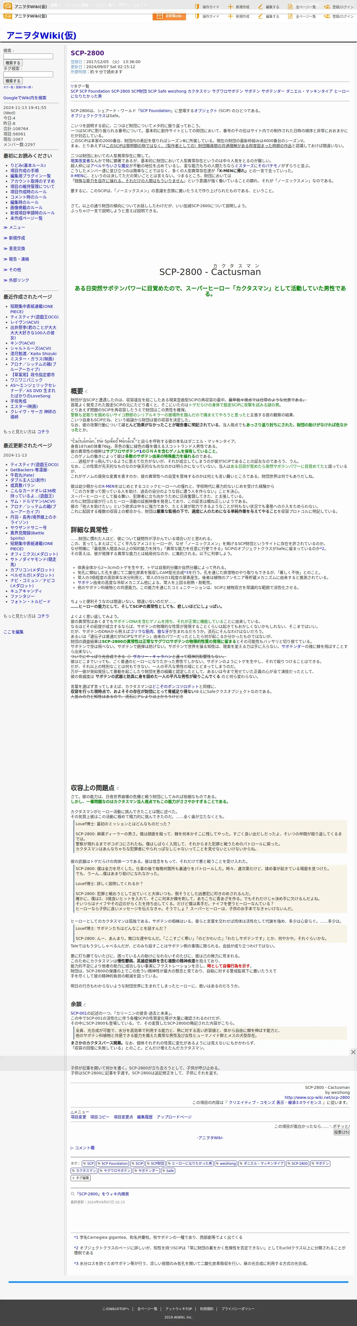Open 項目変更 menu link
Screen dimensions: 357x1326
[x=78, y=1117]
